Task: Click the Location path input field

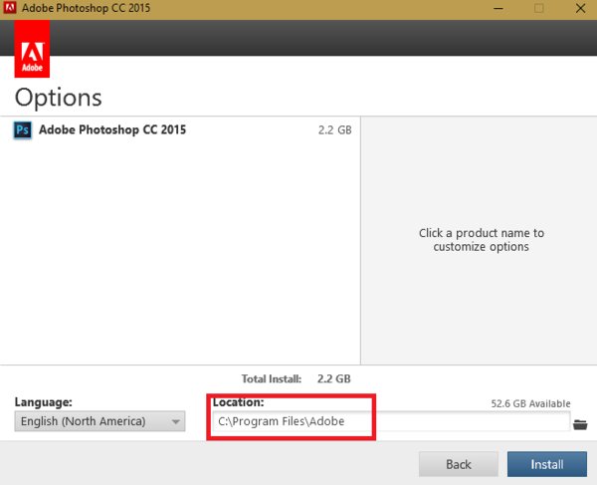Action: pos(391,421)
